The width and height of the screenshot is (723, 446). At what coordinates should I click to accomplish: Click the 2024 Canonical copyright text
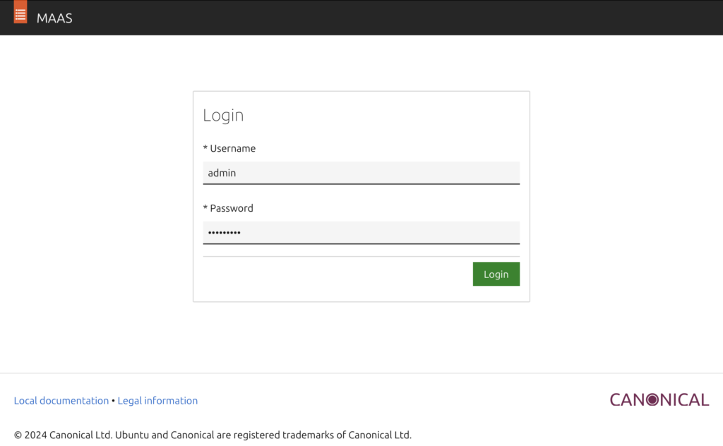coord(213,435)
